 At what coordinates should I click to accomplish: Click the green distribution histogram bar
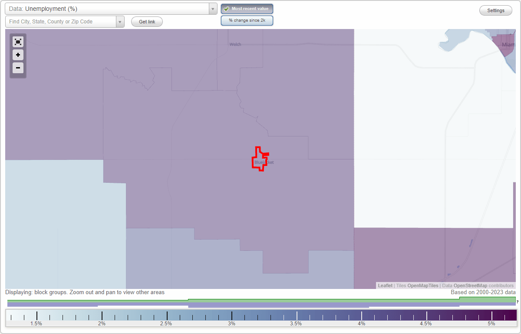click(261, 300)
